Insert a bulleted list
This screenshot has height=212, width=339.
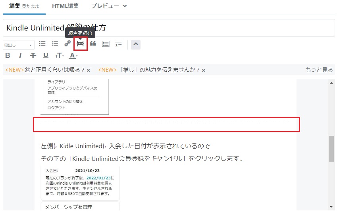(42, 44)
